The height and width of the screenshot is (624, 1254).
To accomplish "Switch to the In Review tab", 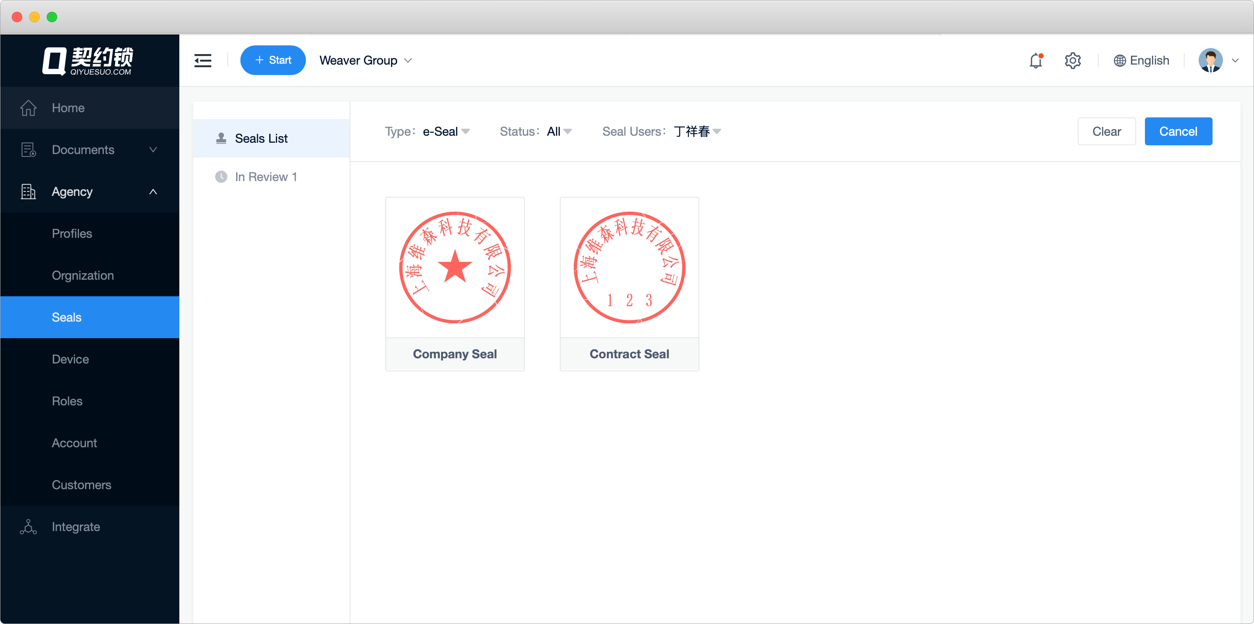I will (x=266, y=177).
